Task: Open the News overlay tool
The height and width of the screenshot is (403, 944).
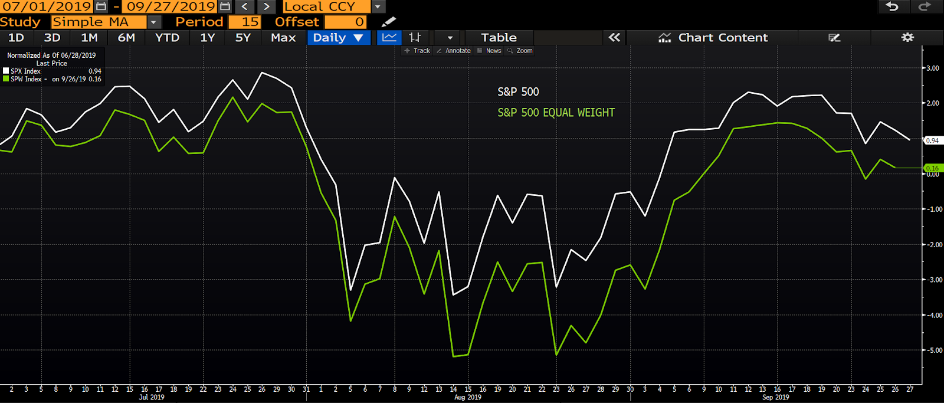Action: tap(489, 51)
